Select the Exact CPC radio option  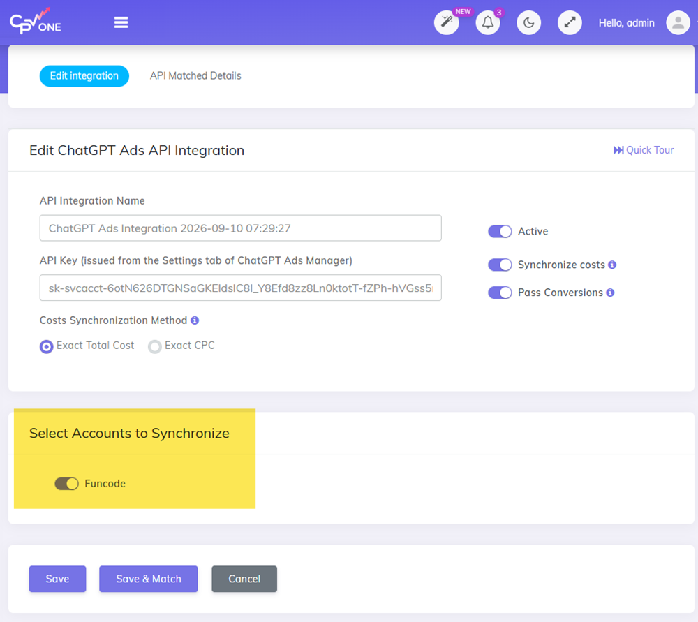[x=154, y=346]
